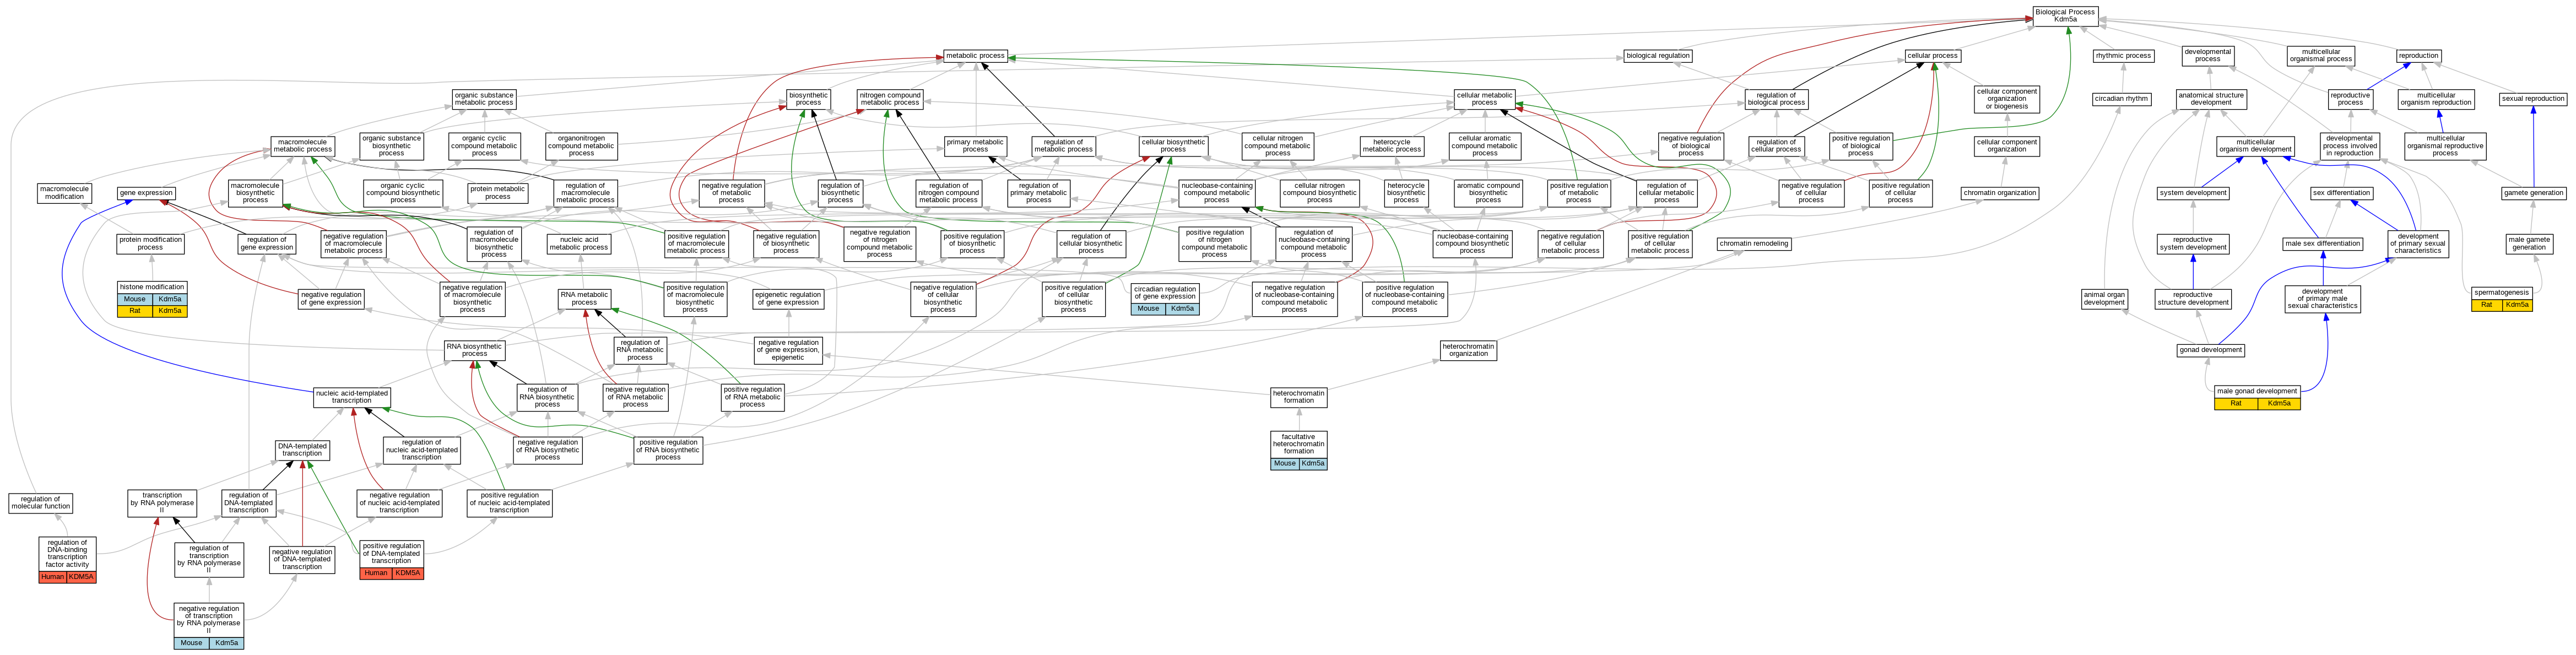Image resolution: width=2576 pixels, height=655 pixels.
Task: Click the RNA biosynthetic process node
Action: [474, 350]
